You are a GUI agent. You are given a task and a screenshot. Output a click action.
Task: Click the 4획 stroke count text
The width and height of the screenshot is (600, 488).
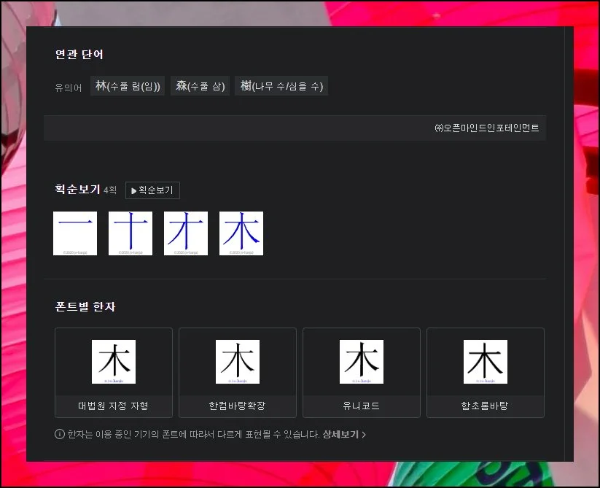110,190
